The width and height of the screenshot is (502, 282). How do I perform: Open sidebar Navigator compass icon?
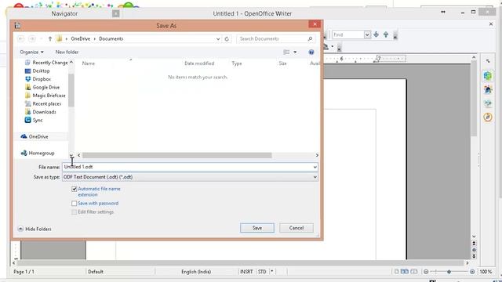488,117
